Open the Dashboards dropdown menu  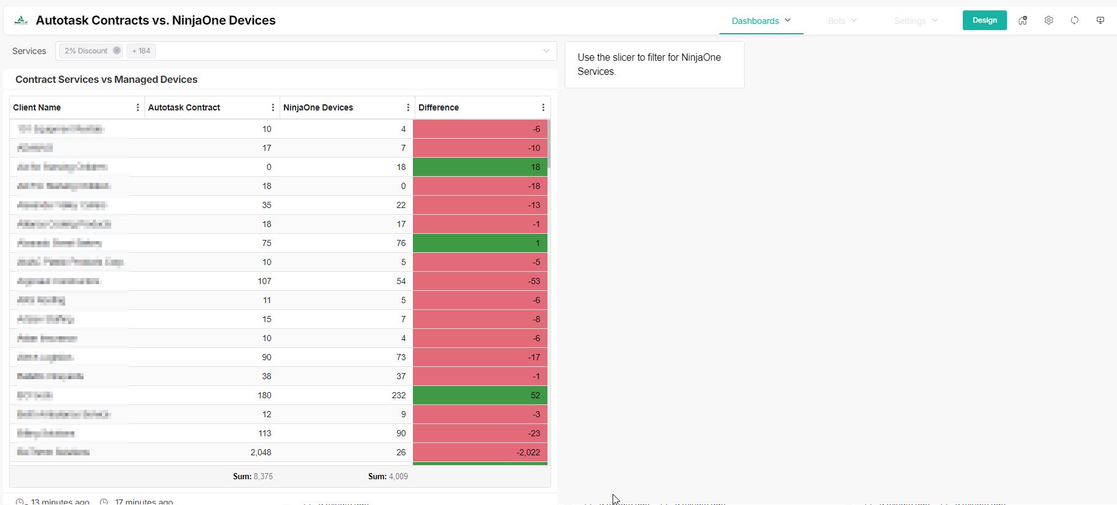coord(761,21)
